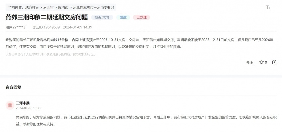Screen dimensions: 282x132
Task: Click the favorite count 0
Action: (266, 62)
